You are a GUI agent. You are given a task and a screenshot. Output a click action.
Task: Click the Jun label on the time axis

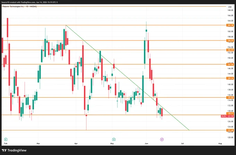(x=146, y=144)
